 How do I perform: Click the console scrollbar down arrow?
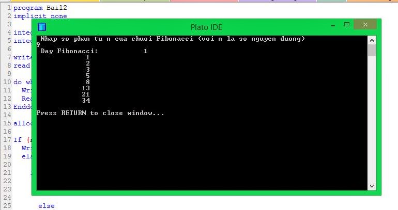click(x=372, y=186)
